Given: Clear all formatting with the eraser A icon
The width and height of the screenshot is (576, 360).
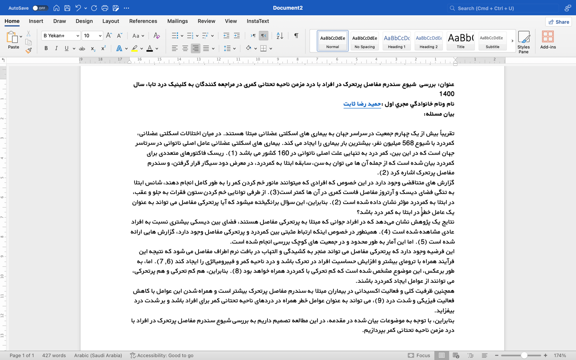Looking at the screenshot, I should [x=157, y=36].
